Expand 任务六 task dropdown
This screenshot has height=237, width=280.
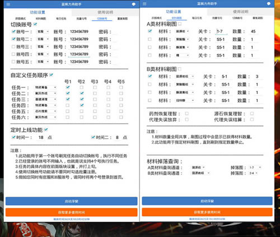point(45,117)
